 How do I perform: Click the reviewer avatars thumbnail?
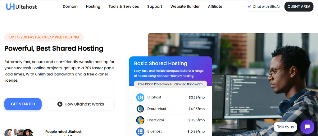coord(19,132)
